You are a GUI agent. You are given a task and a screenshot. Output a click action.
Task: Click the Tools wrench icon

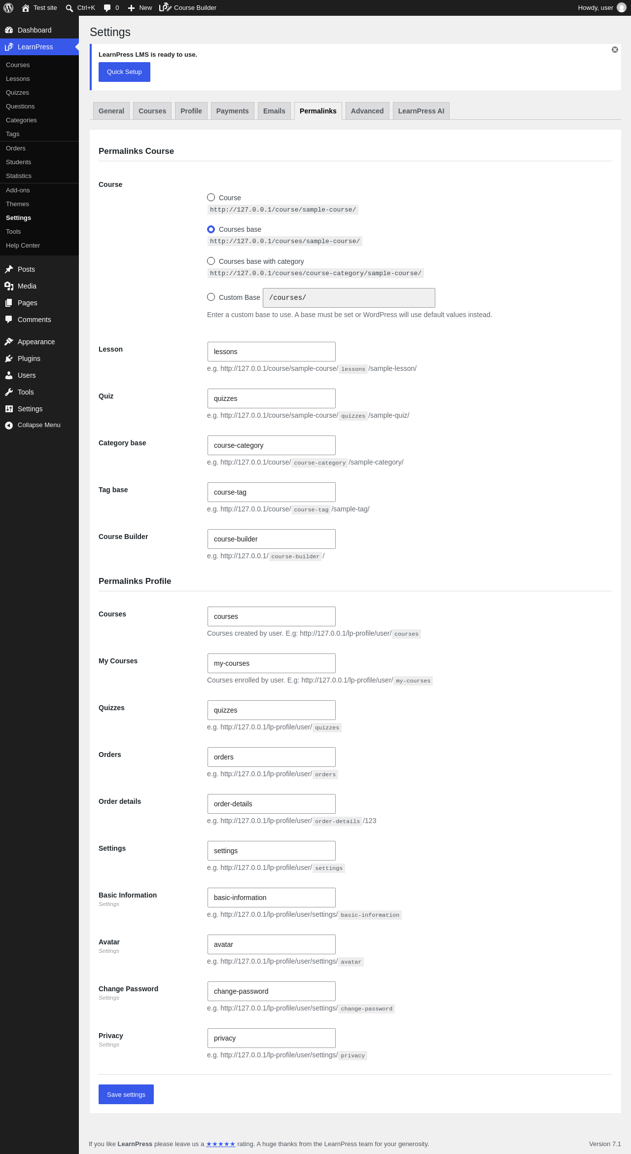click(9, 392)
